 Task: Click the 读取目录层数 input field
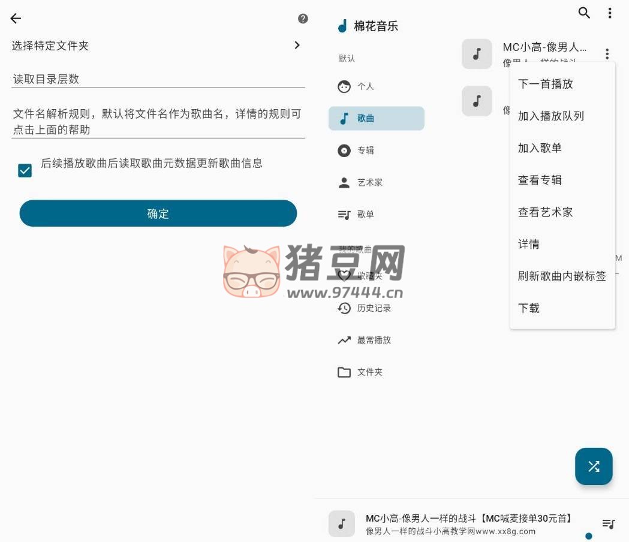click(158, 79)
